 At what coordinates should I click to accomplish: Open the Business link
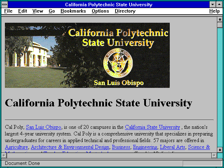pos(121,147)
